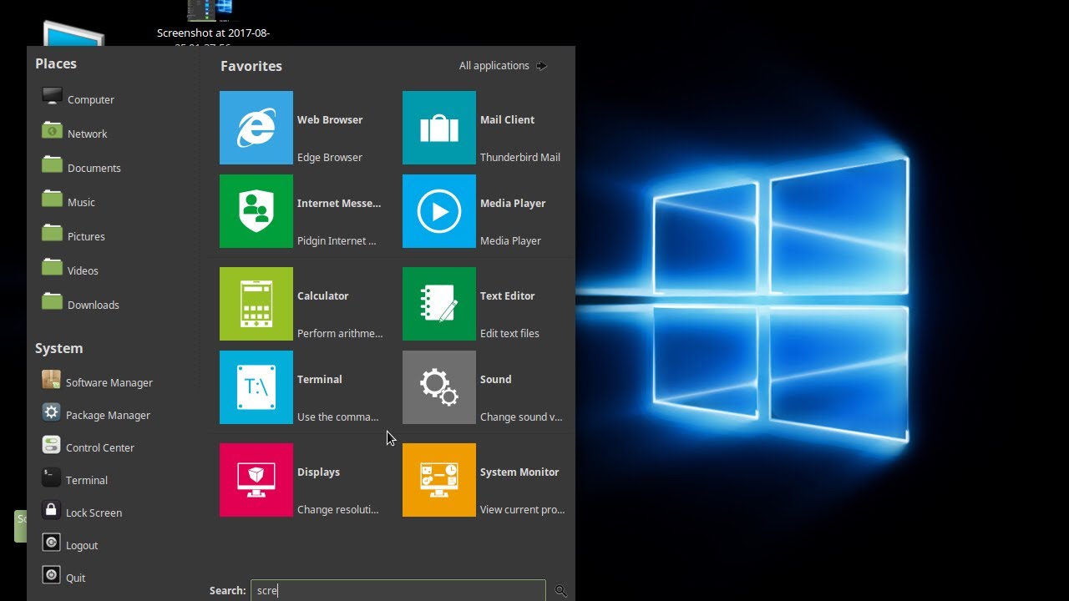
Task: Show All applications
Action: pyautogui.click(x=503, y=65)
